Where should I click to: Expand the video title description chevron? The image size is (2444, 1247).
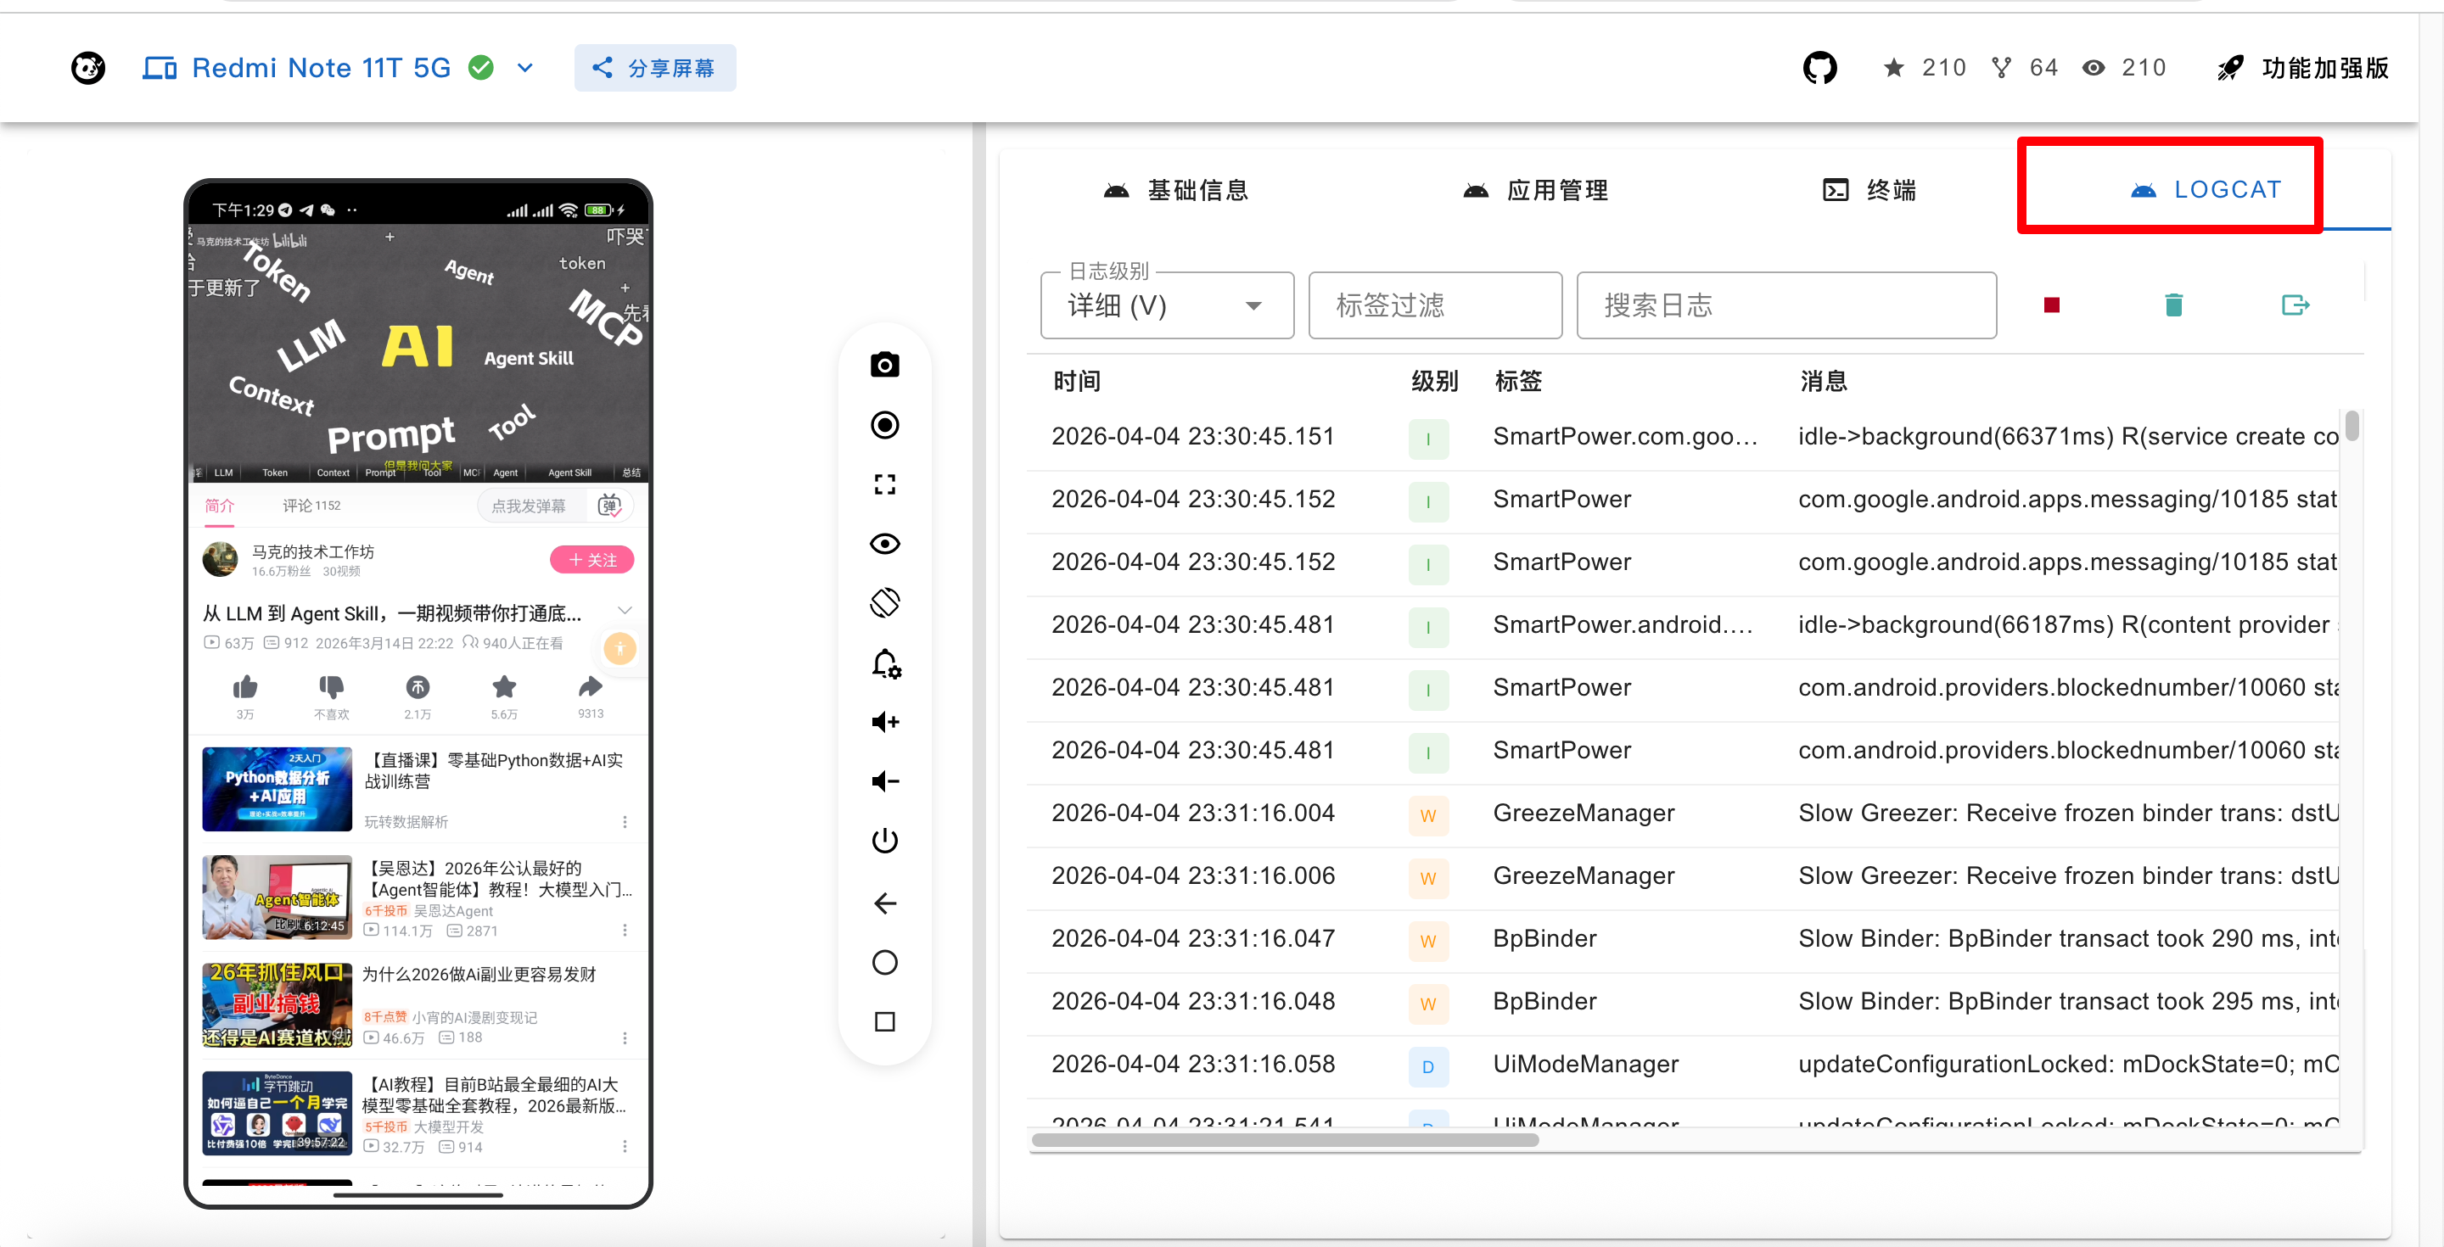[x=625, y=610]
